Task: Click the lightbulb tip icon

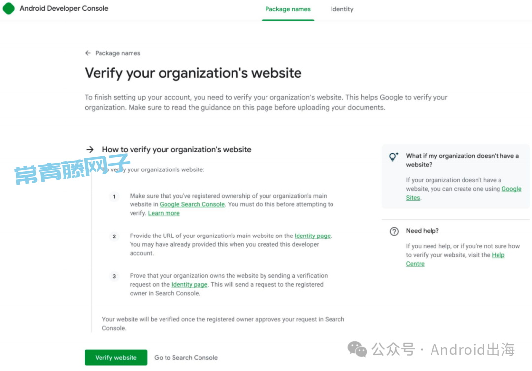Action: [394, 157]
